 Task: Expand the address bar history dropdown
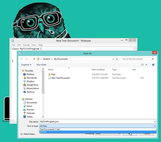pyautogui.click(x=113, y=59)
